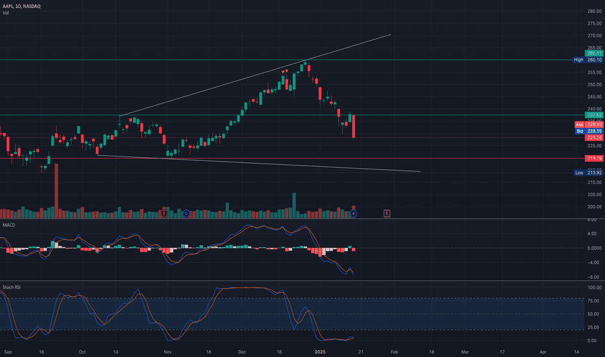Click the 200.00 price axis label

(x=595, y=207)
